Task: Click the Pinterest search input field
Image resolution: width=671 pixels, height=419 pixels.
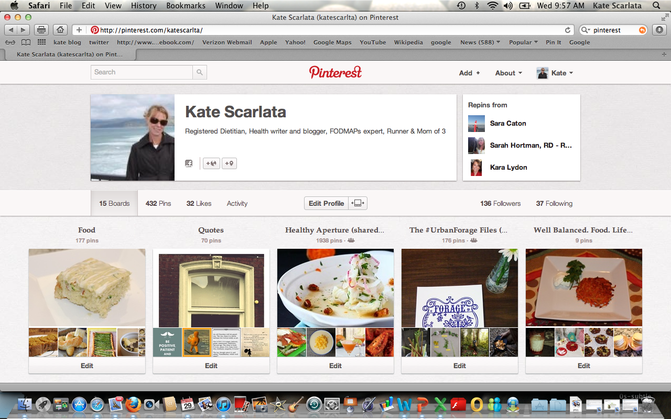Action: pyautogui.click(x=142, y=72)
